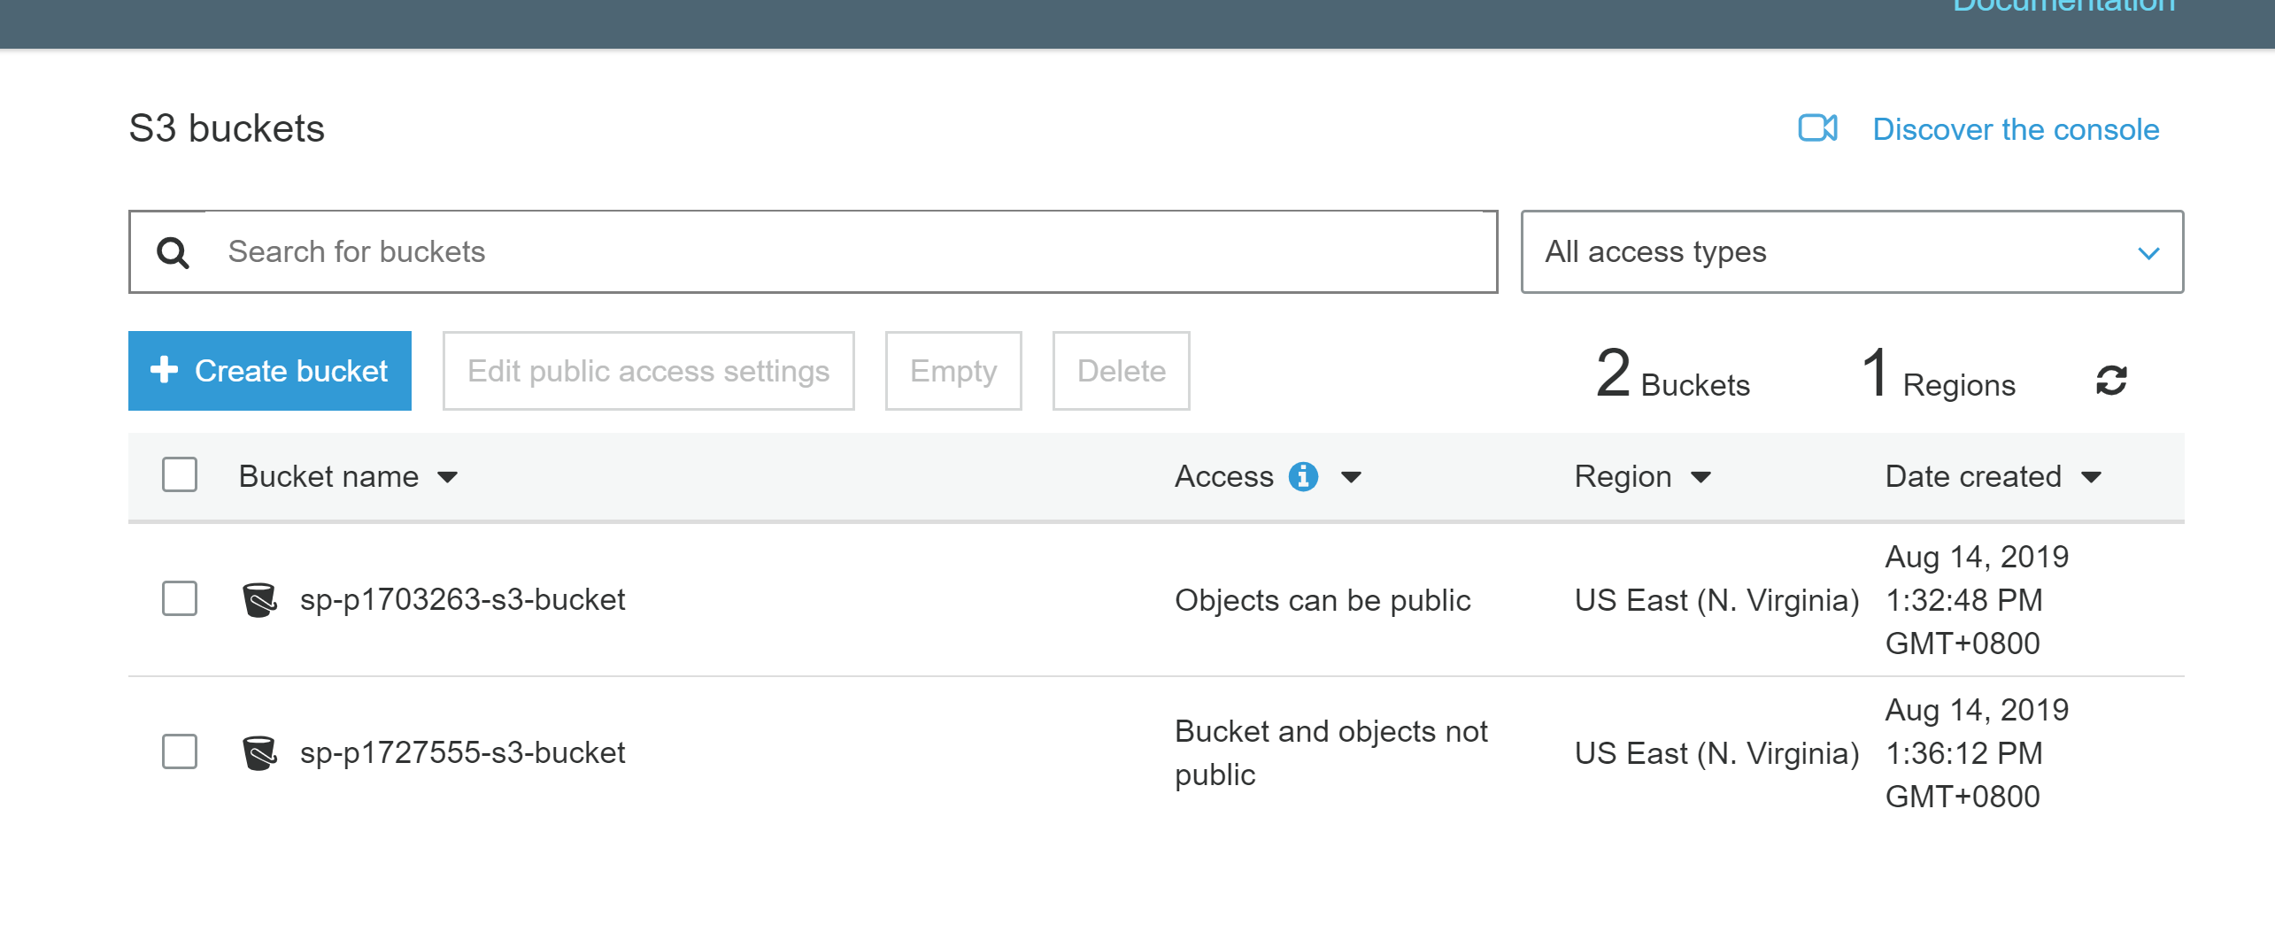Click bucket icon for sp-p1703263-s3-bucket

click(259, 599)
